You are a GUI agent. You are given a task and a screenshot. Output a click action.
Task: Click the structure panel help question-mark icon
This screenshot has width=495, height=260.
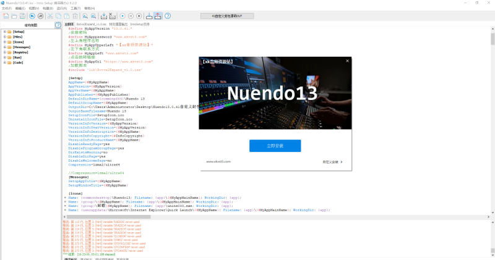click(x=58, y=25)
